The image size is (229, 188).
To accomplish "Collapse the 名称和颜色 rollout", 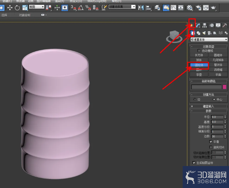I will pyautogui.click(x=208, y=81).
